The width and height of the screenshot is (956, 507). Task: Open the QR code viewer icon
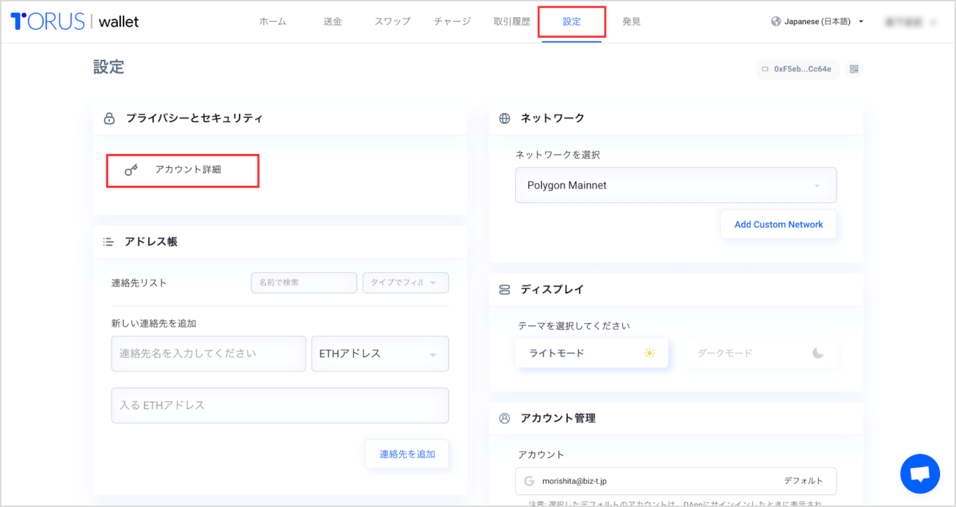[x=854, y=68]
